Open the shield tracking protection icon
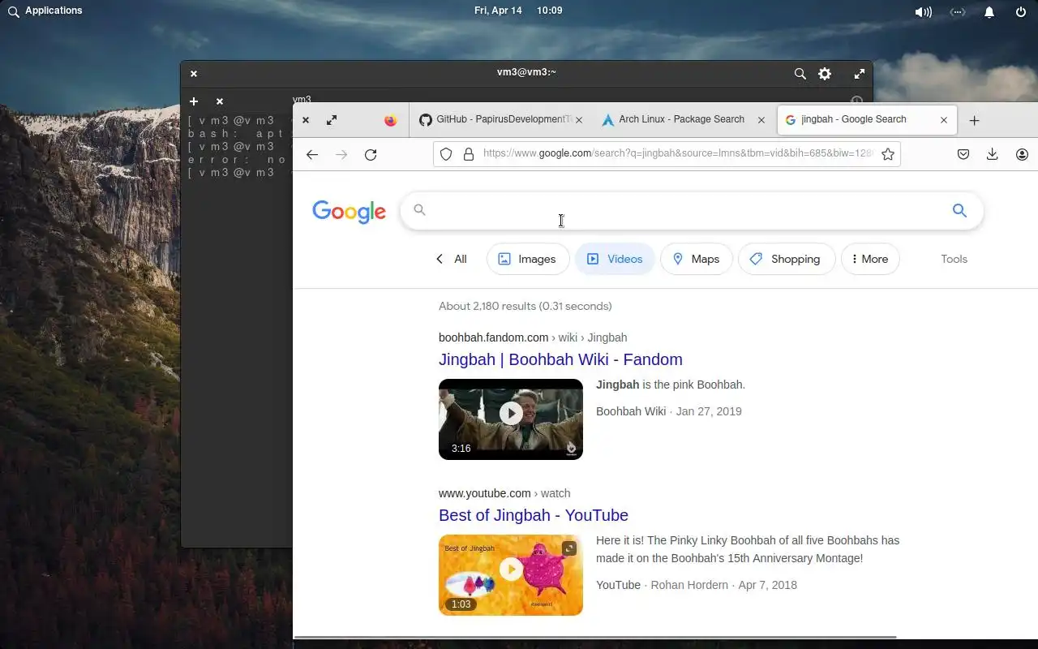 click(x=446, y=154)
